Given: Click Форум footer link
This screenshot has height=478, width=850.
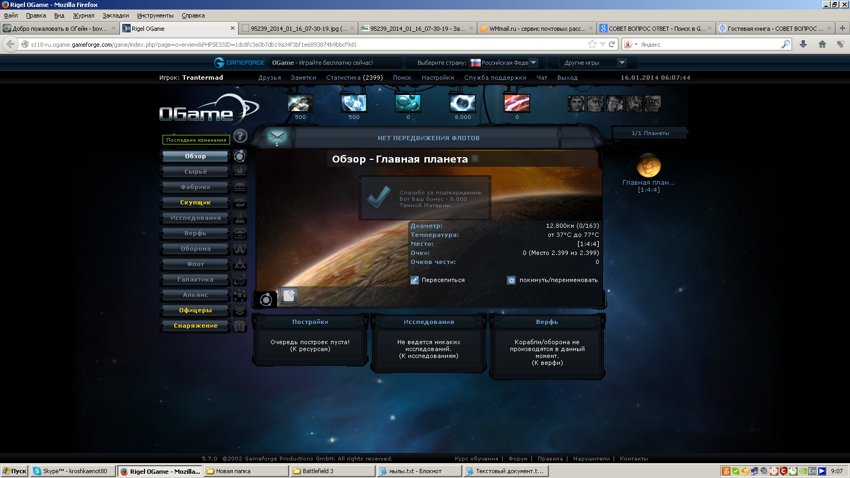Looking at the screenshot, I should 518,458.
